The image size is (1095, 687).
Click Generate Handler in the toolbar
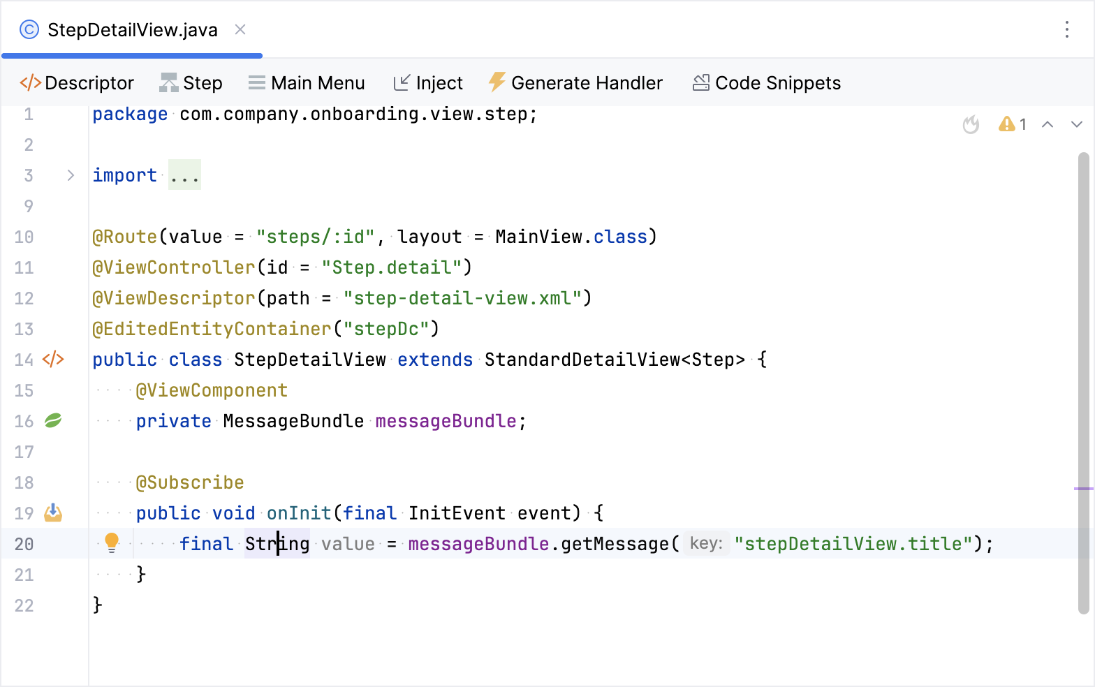click(x=575, y=83)
